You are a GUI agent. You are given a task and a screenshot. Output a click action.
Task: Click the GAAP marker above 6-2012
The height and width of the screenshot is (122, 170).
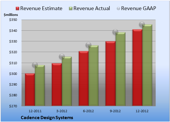click(88, 45)
